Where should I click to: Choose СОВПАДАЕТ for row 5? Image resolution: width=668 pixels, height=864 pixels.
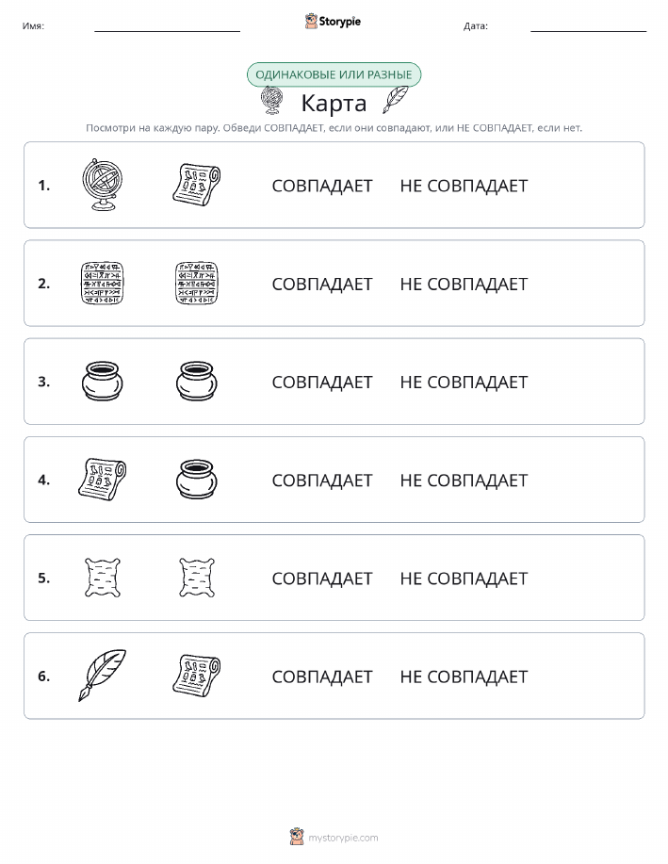pos(322,578)
